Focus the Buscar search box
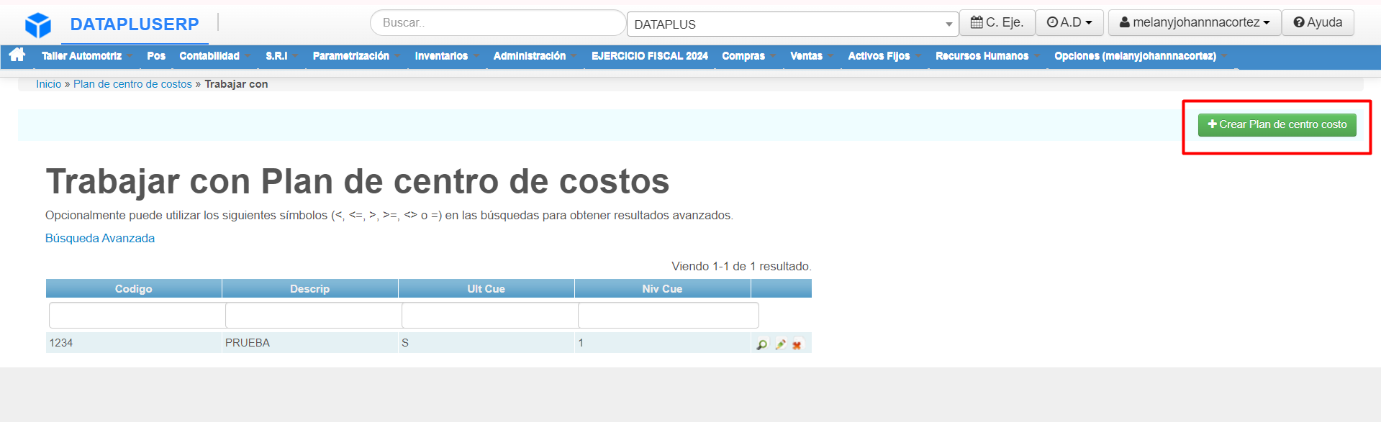 click(x=497, y=23)
